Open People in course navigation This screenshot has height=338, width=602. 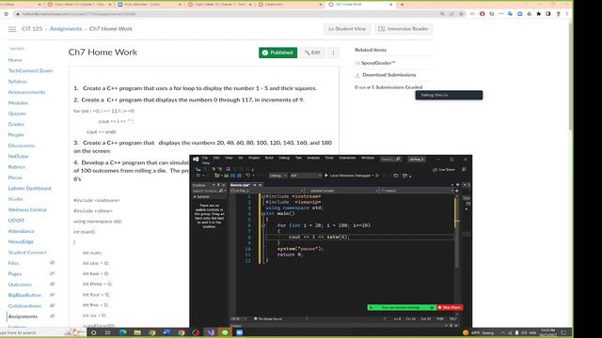pos(16,135)
